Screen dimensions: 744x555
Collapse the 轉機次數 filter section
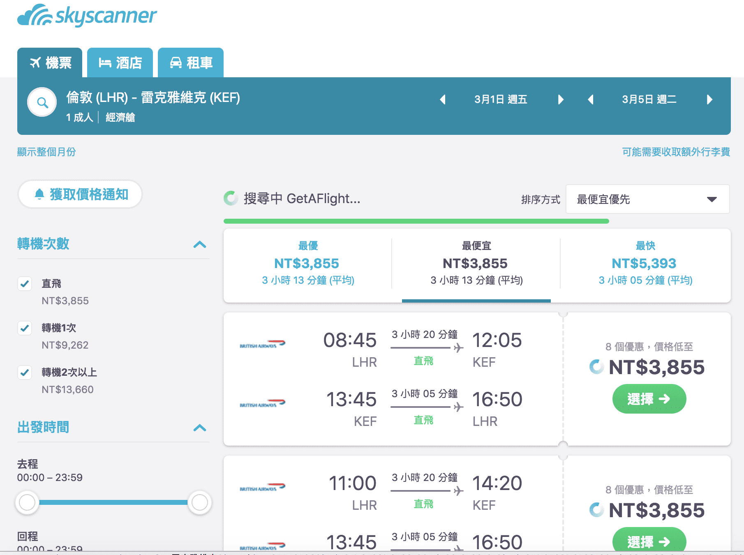[x=200, y=245]
